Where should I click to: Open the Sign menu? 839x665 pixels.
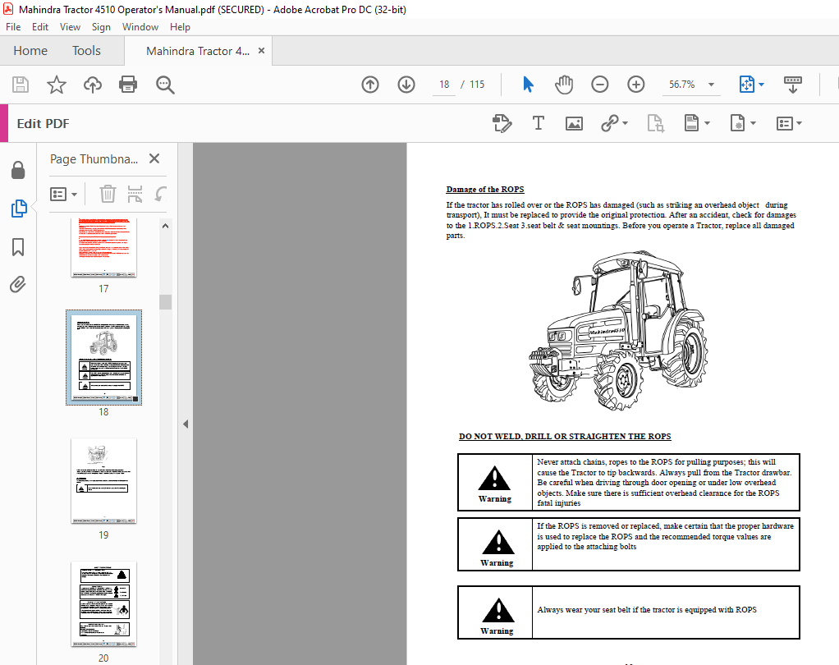pyautogui.click(x=101, y=27)
